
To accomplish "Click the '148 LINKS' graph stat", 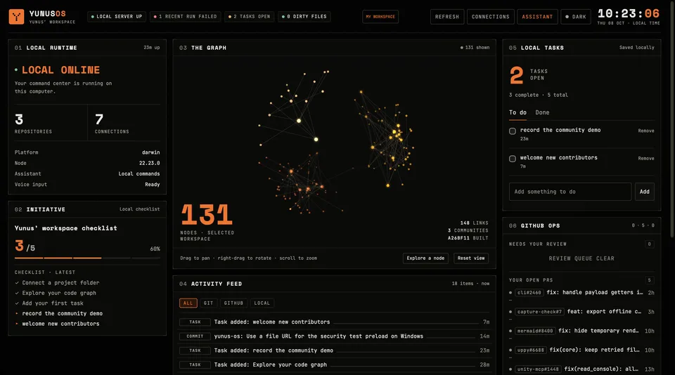I will (475, 223).
